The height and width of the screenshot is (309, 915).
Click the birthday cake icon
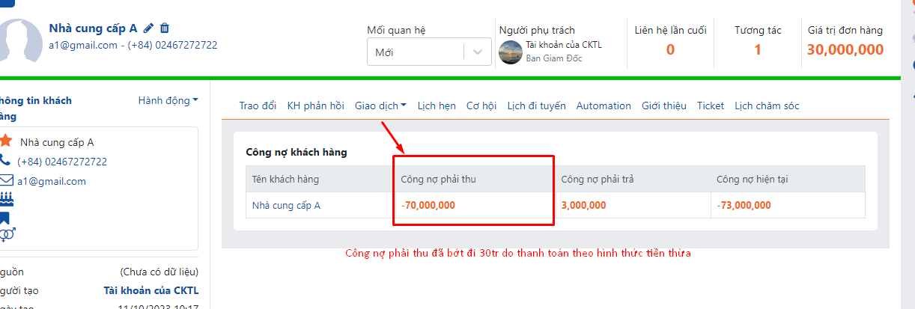6,199
